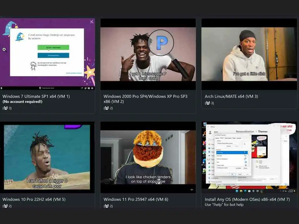The height and width of the screenshot is (224, 299).
Task: Click the users icon under VM 5
Action: tap(6, 206)
